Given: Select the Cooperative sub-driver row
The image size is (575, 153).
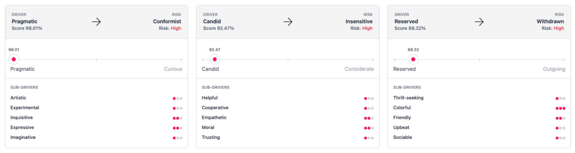Looking at the screenshot, I should pos(215,108).
